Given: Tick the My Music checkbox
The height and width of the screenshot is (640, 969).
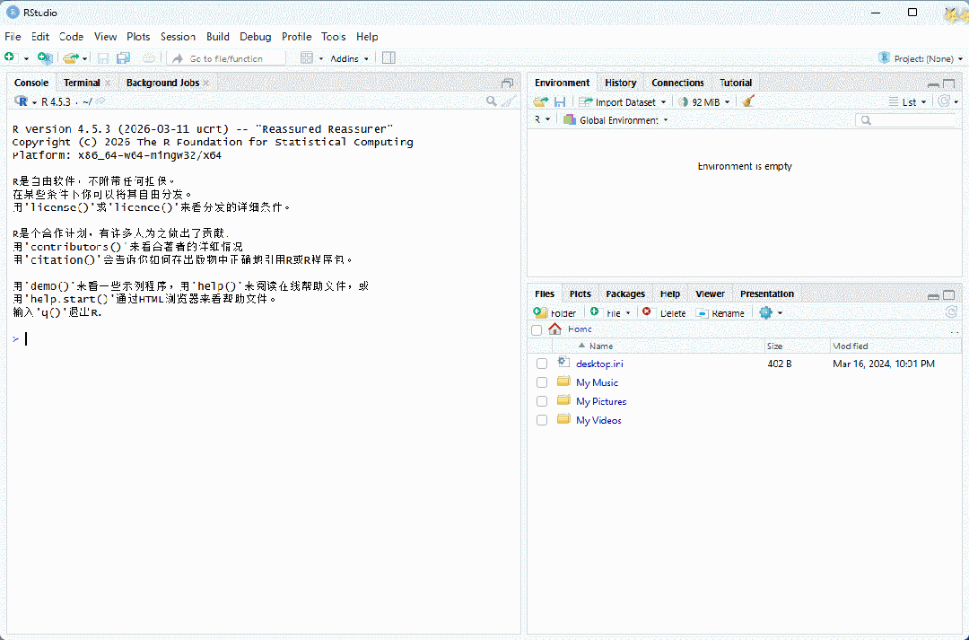Looking at the screenshot, I should pos(542,382).
